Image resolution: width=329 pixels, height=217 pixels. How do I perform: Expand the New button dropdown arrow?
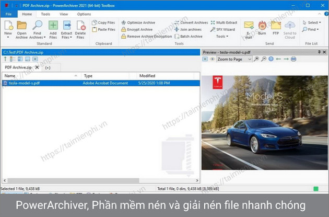8,38
